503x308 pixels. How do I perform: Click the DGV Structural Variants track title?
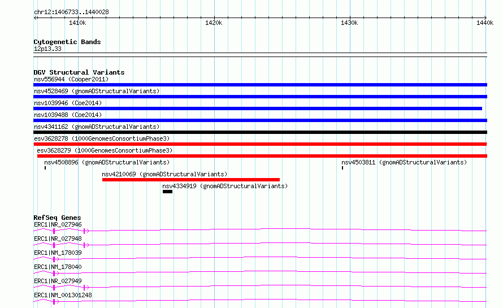[x=79, y=72]
